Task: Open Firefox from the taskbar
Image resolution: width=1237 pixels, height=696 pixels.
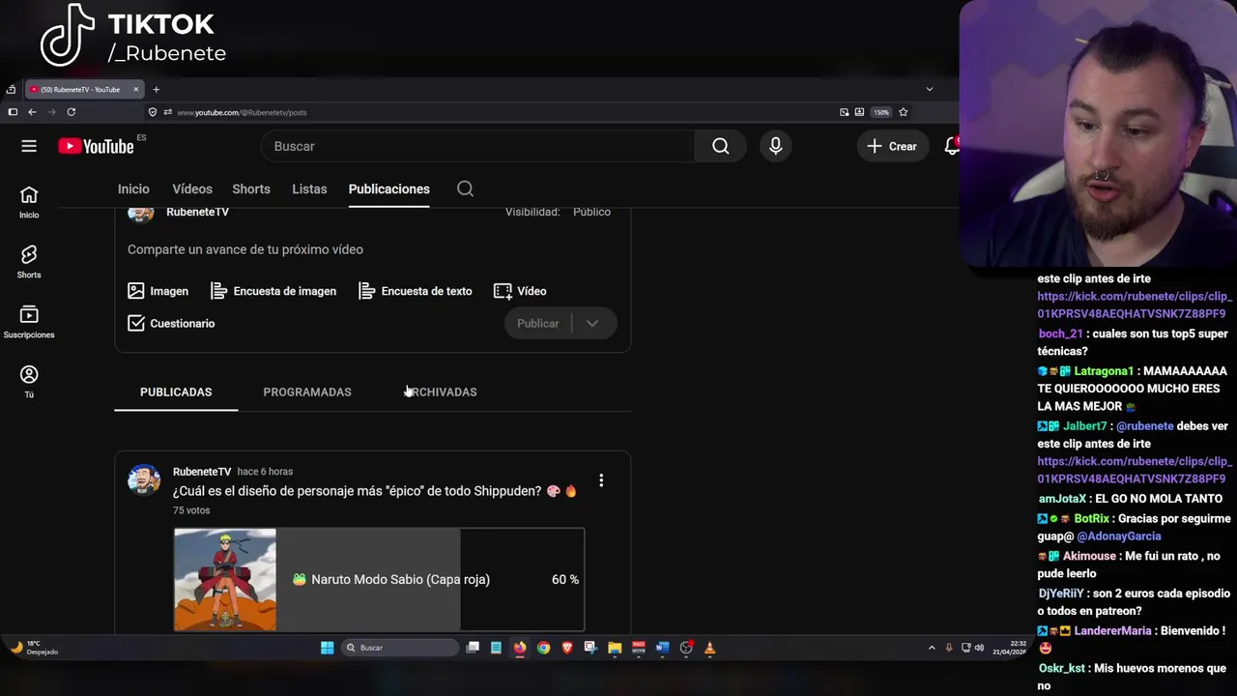Action: click(520, 648)
